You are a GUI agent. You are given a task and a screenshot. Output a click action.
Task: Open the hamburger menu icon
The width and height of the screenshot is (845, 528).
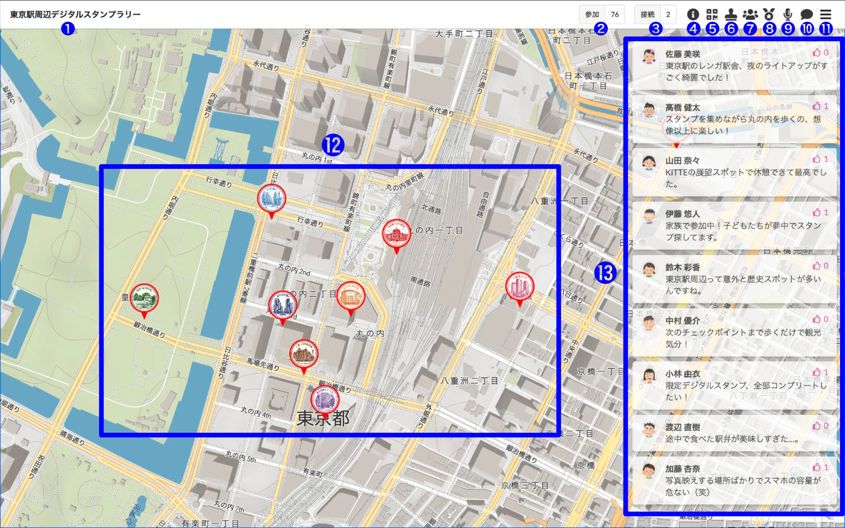(x=826, y=14)
